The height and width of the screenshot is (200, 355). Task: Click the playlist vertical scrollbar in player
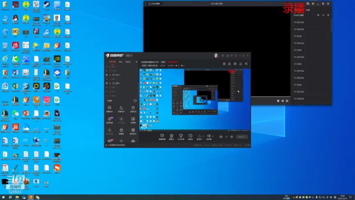pos(331,25)
